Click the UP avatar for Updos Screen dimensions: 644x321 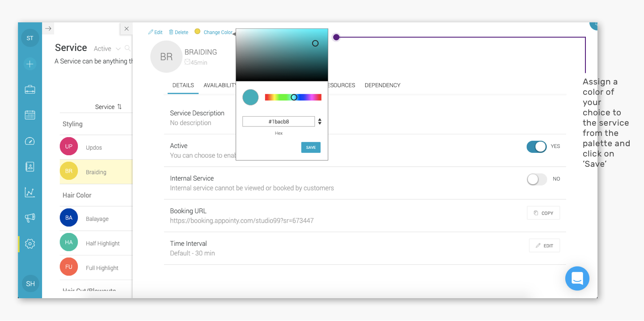pos(69,147)
